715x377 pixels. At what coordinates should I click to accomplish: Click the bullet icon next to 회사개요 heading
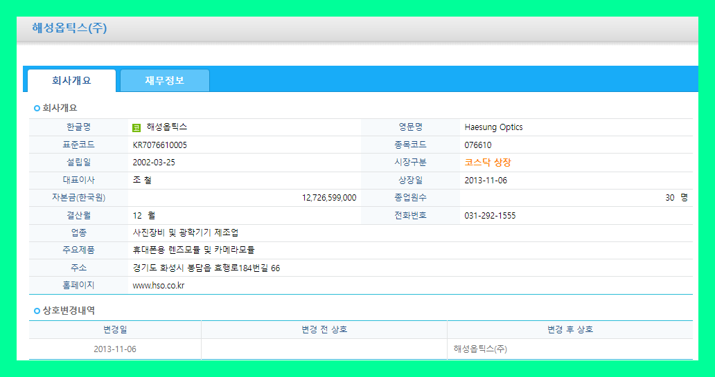[x=37, y=109]
